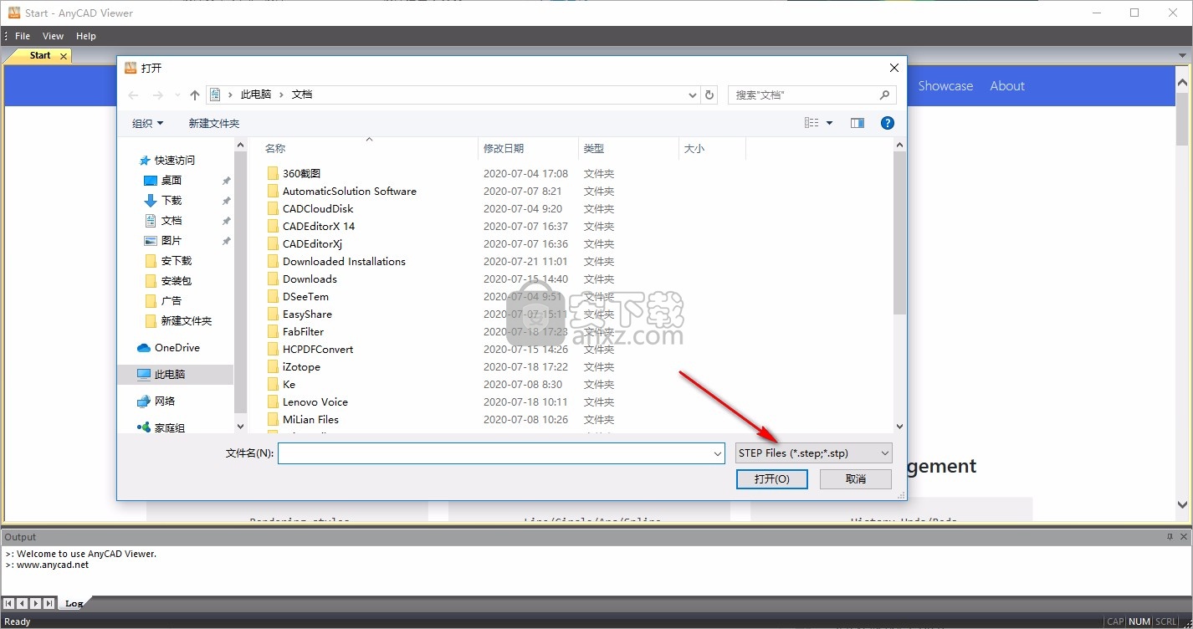Open 广告 folder in sidebar

coord(163,300)
